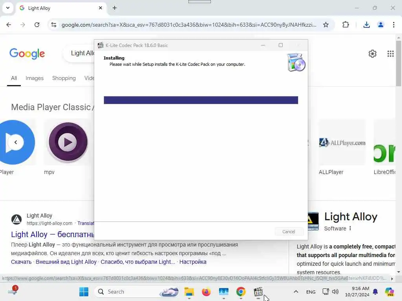Open the ENG language switcher
Viewport: 402px width, 301px height.
(x=311, y=292)
